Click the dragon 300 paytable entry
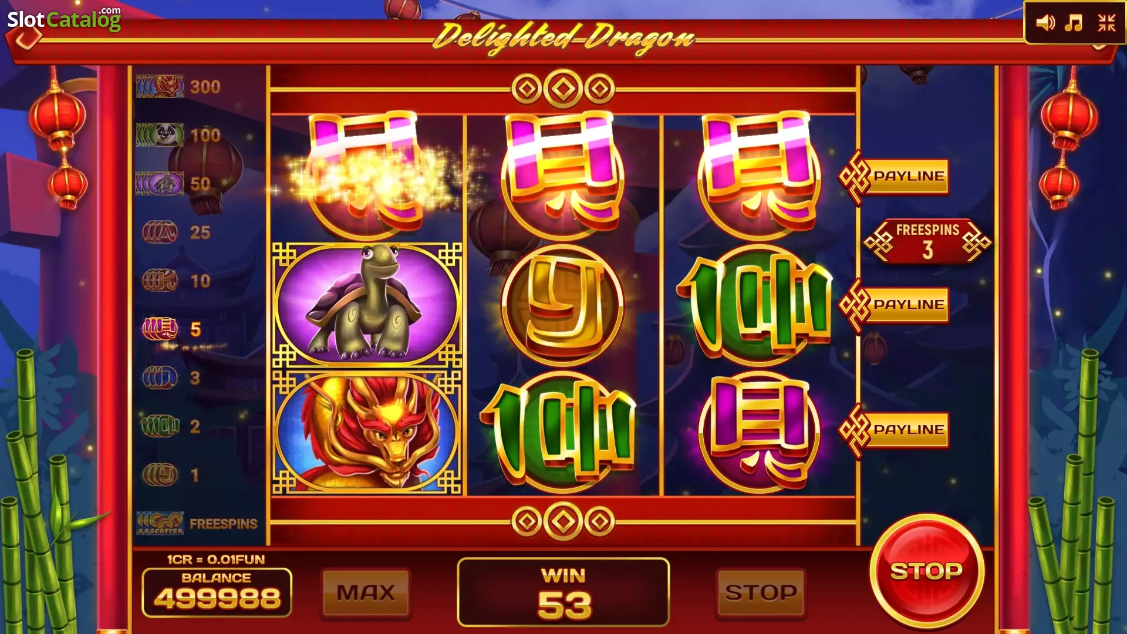1127x634 pixels. click(179, 87)
